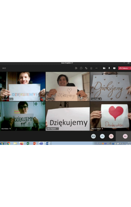Open the breakout rooms icon
The height and width of the screenshot is (207, 131).
91,68
